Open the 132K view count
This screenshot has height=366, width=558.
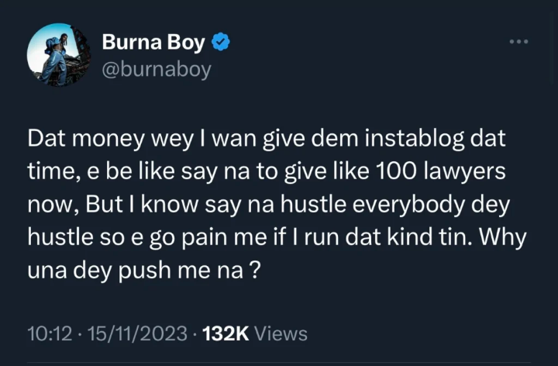coord(225,334)
